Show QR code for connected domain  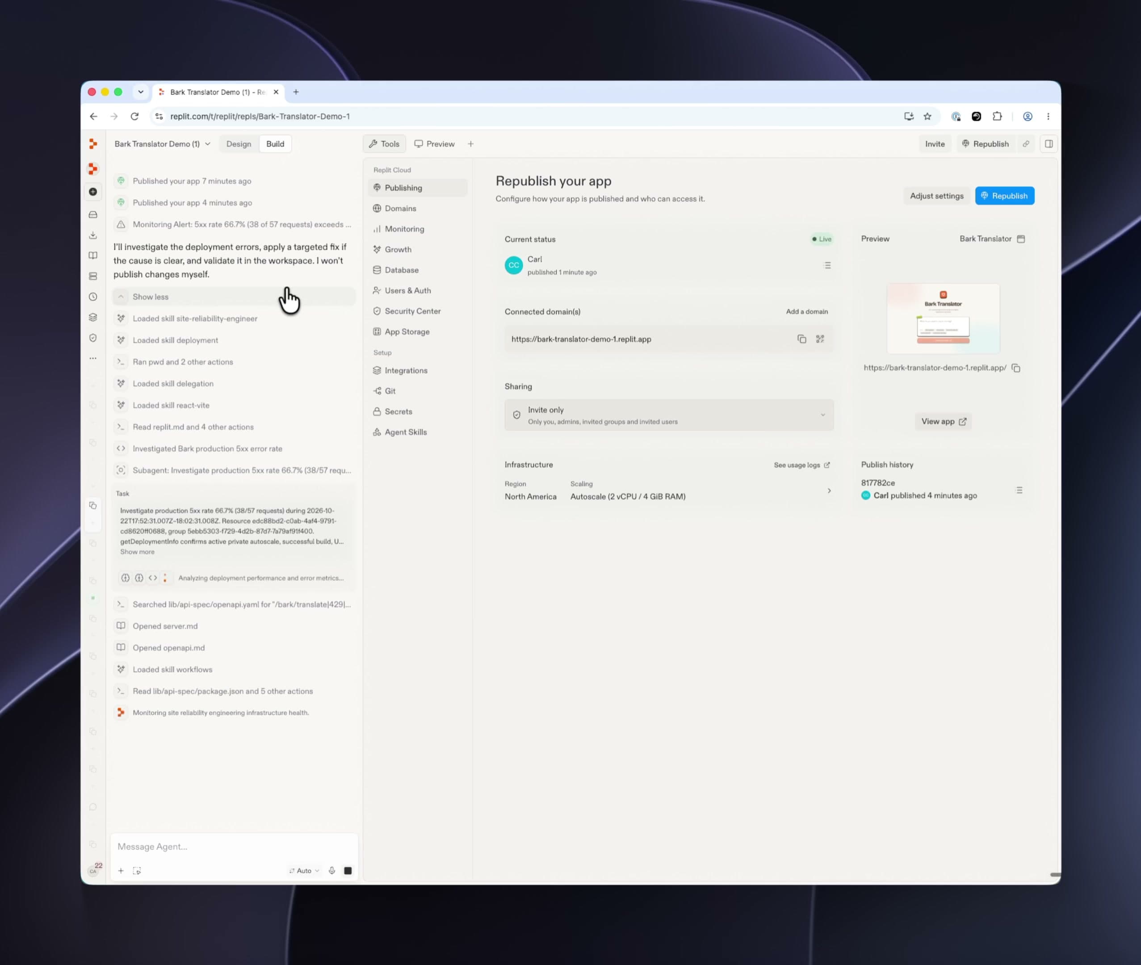coord(820,339)
